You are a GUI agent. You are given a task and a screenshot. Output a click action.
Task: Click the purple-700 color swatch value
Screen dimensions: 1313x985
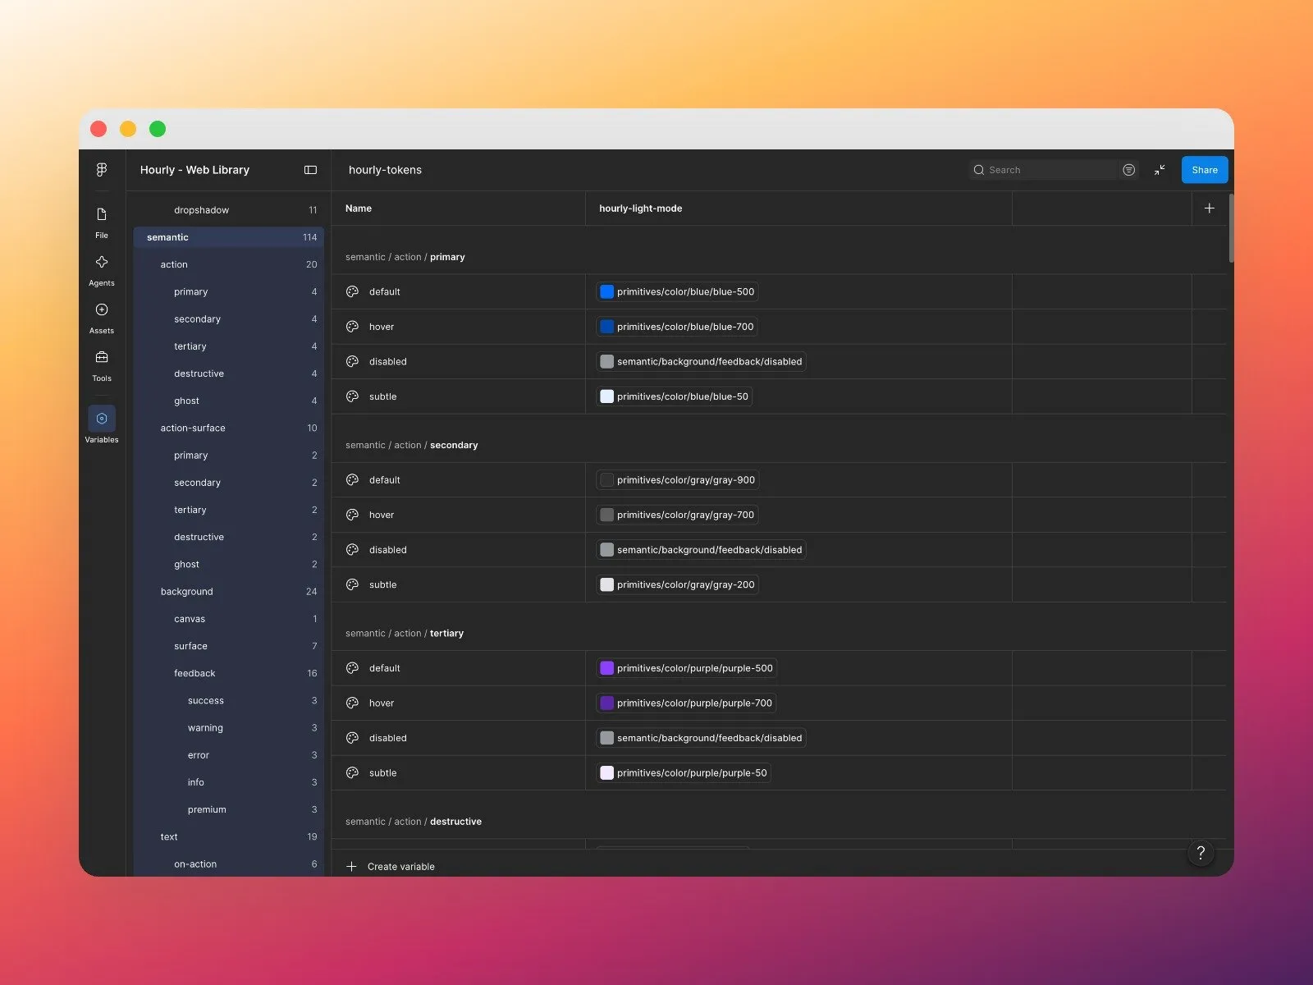point(687,703)
